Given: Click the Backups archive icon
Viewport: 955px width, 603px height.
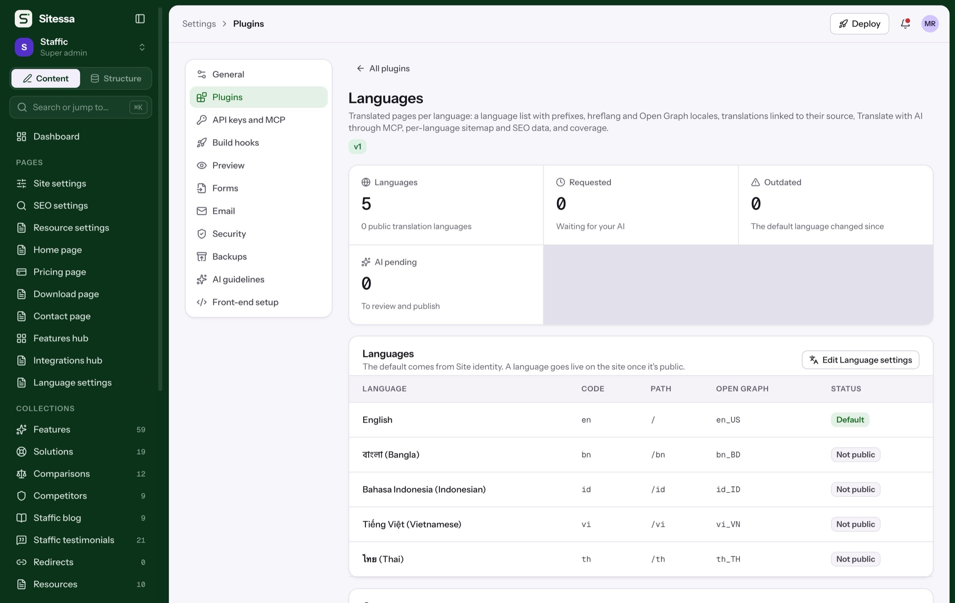Looking at the screenshot, I should click(x=202, y=256).
